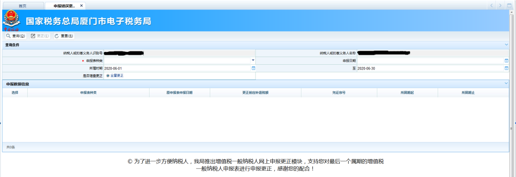Open the 申报表种类 dropdown arrow

(253, 60)
